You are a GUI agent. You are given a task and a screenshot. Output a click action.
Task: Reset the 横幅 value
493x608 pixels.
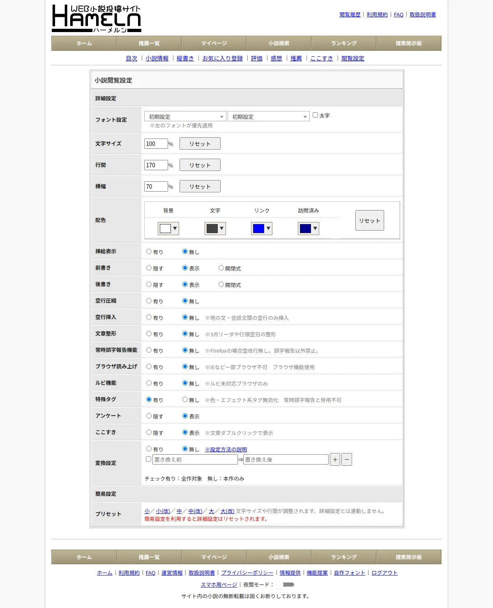coord(200,186)
